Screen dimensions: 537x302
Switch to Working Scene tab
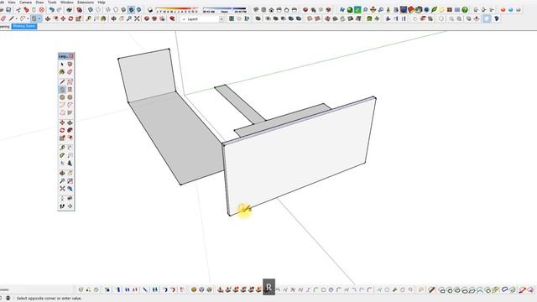click(24, 26)
